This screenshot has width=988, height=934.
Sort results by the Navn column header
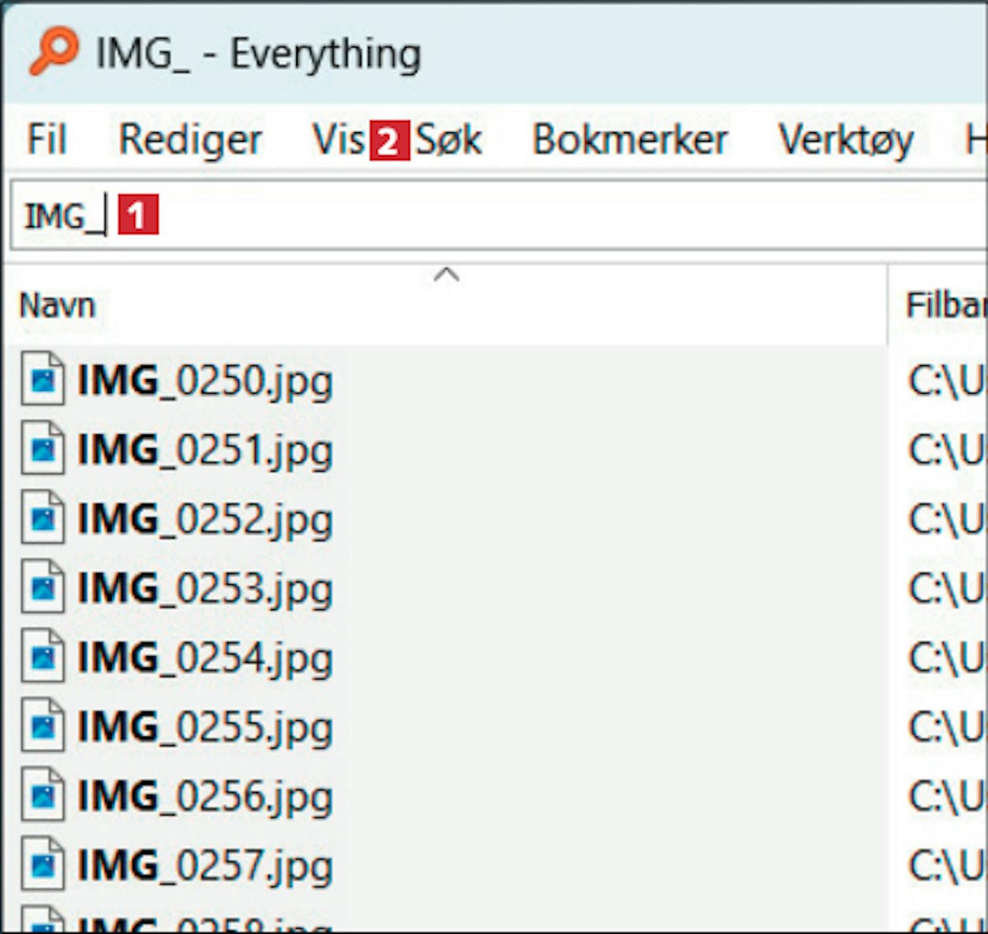pyautogui.click(x=58, y=305)
